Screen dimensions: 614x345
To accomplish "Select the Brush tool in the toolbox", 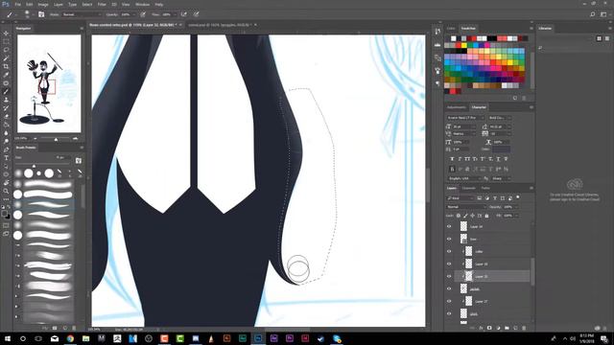I will click(6, 92).
